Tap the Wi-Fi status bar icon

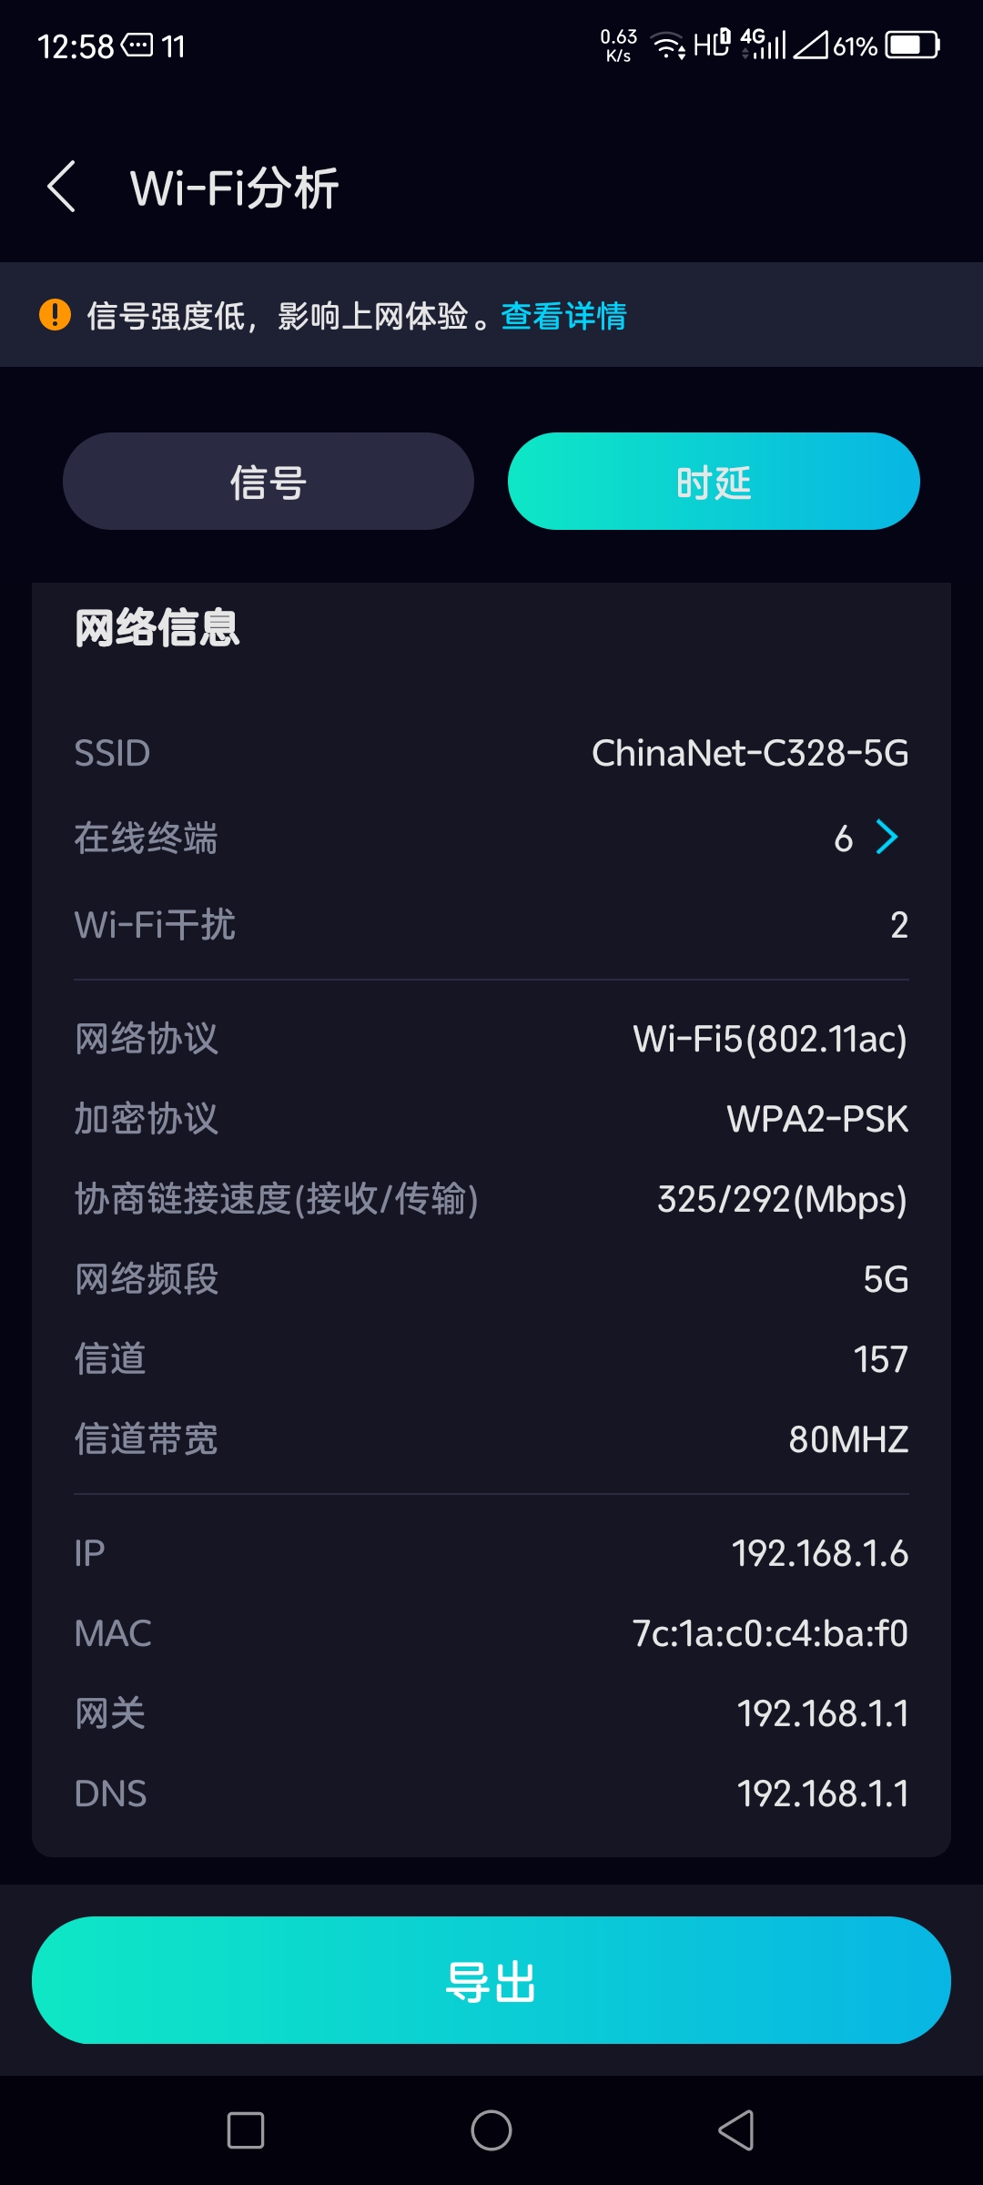[x=669, y=46]
